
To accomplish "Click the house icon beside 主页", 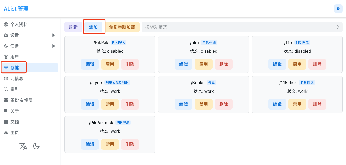I will click(6, 133).
